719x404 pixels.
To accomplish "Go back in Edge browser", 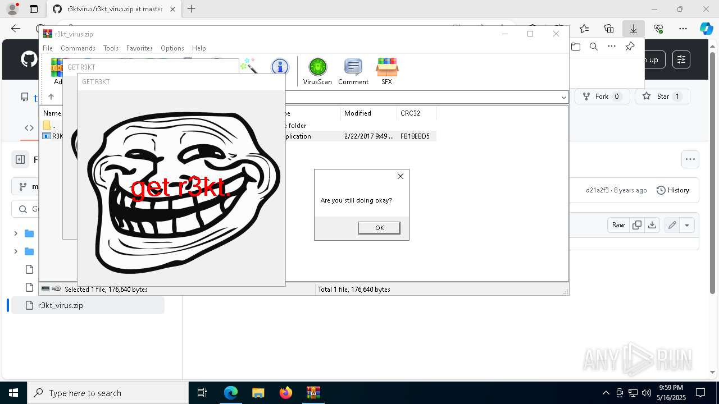I will click(16, 29).
